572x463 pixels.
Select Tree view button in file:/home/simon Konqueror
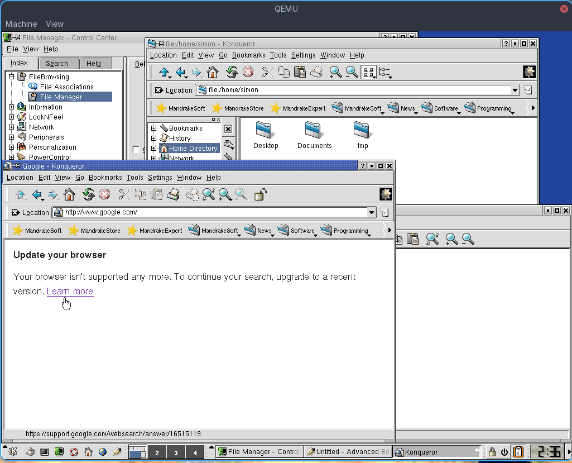click(x=385, y=72)
